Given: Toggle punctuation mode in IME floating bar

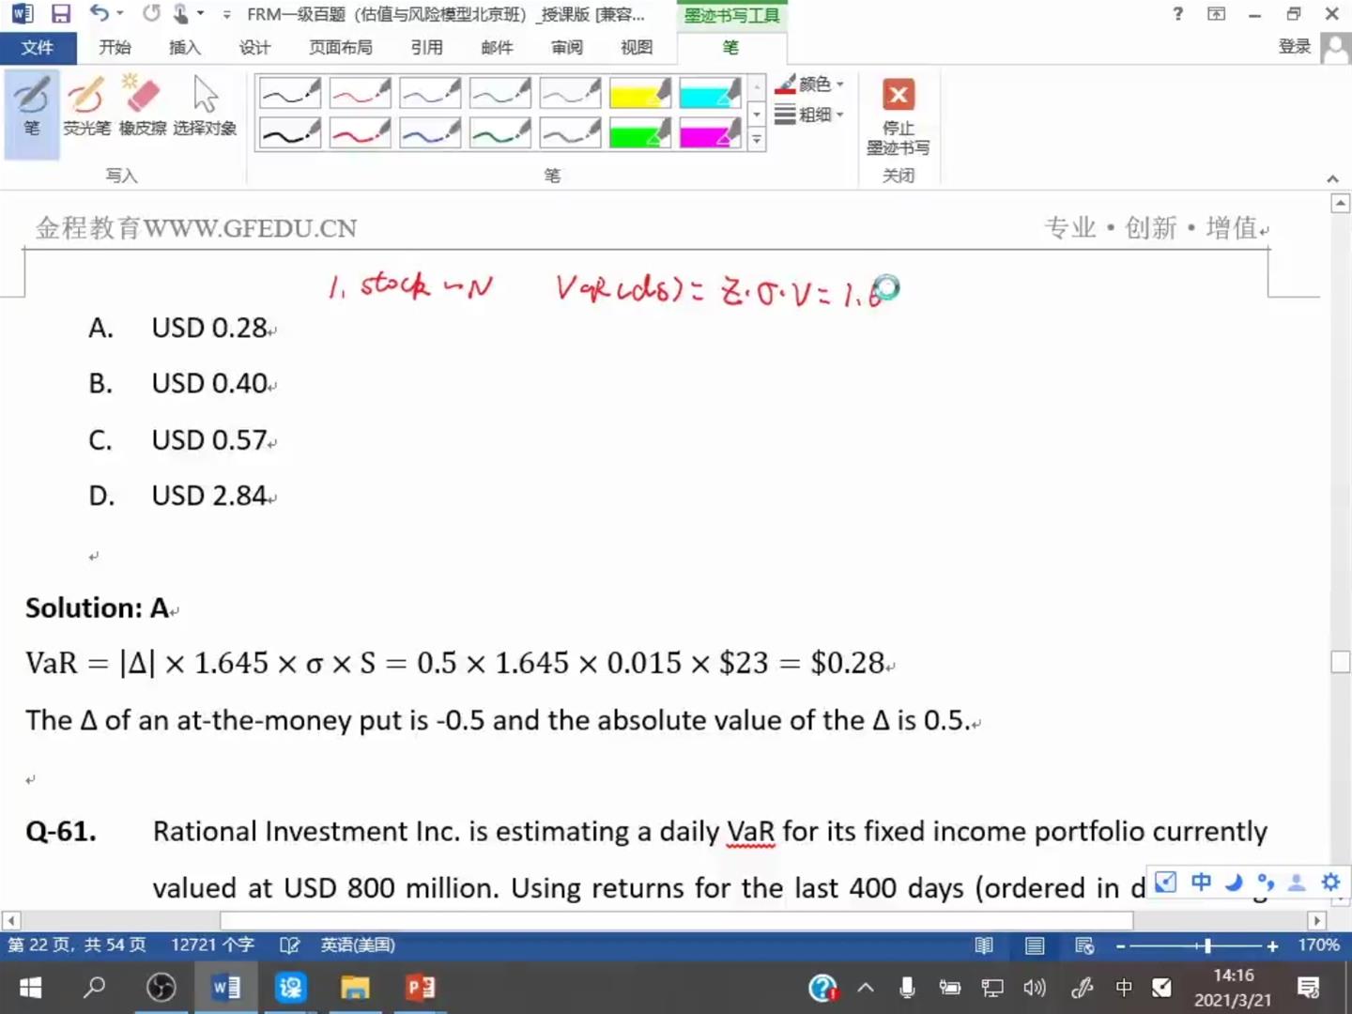Looking at the screenshot, I should pos(1266,883).
